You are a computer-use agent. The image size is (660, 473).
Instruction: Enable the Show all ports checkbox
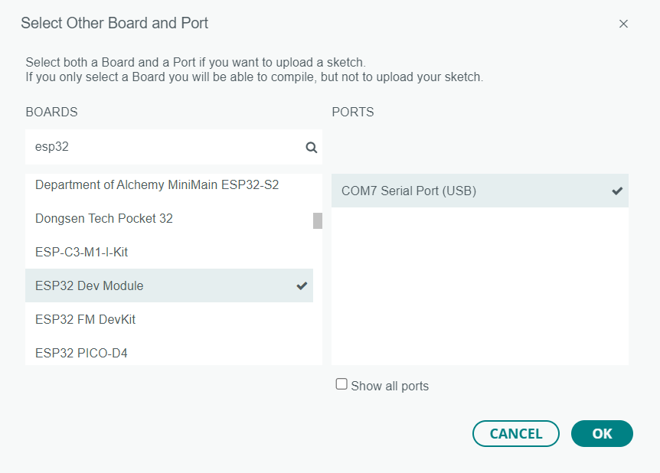coord(341,384)
